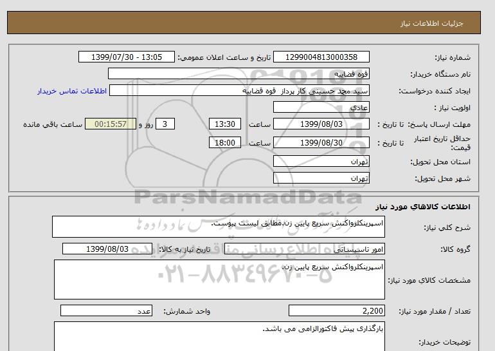Click the price validity time 18:00
Screen dimensions: 495x351
[225, 142]
